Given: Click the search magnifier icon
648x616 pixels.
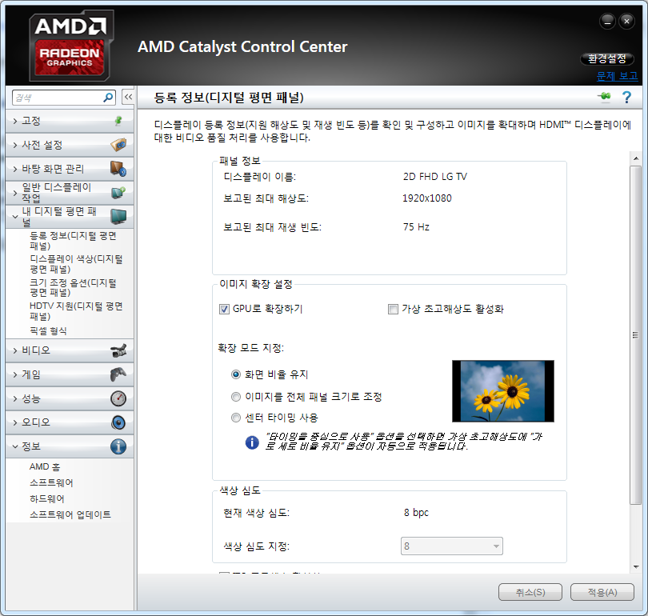Looking at the screenshot, I should pos(108,98).
